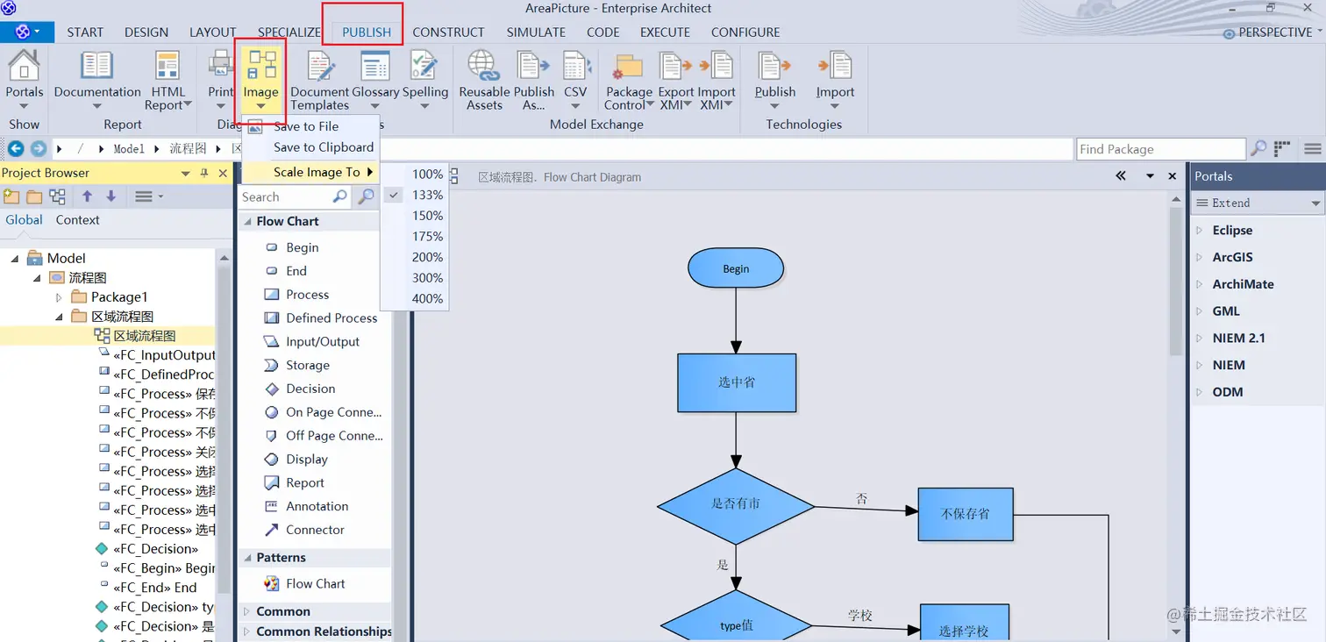
Task: Click the Model breadcrumb in navigation bar
Action: (x=128, y=149)
